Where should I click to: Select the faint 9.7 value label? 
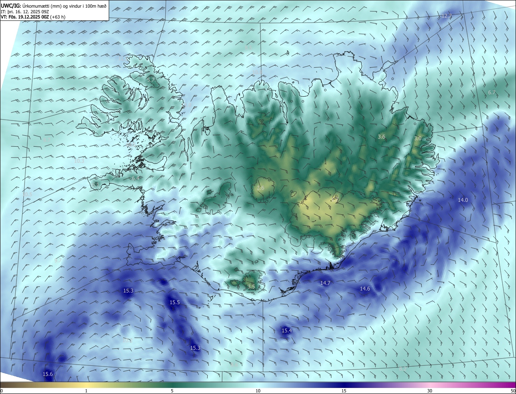point(58,261)
